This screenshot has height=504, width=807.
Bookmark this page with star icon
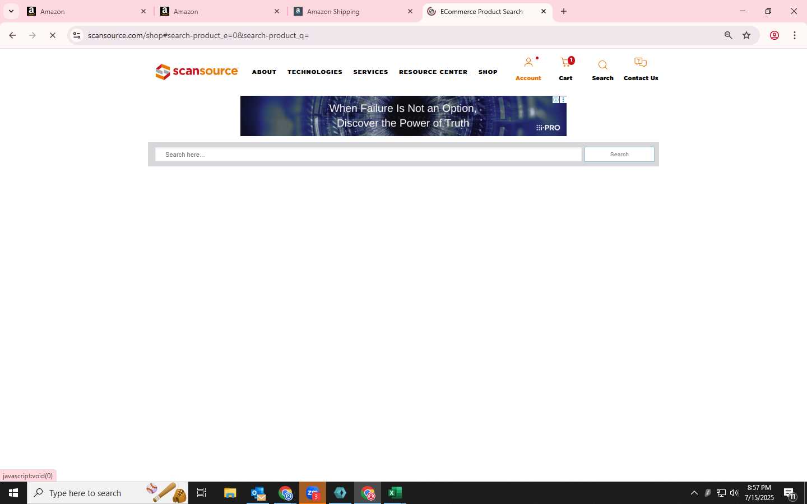(746, 35)
